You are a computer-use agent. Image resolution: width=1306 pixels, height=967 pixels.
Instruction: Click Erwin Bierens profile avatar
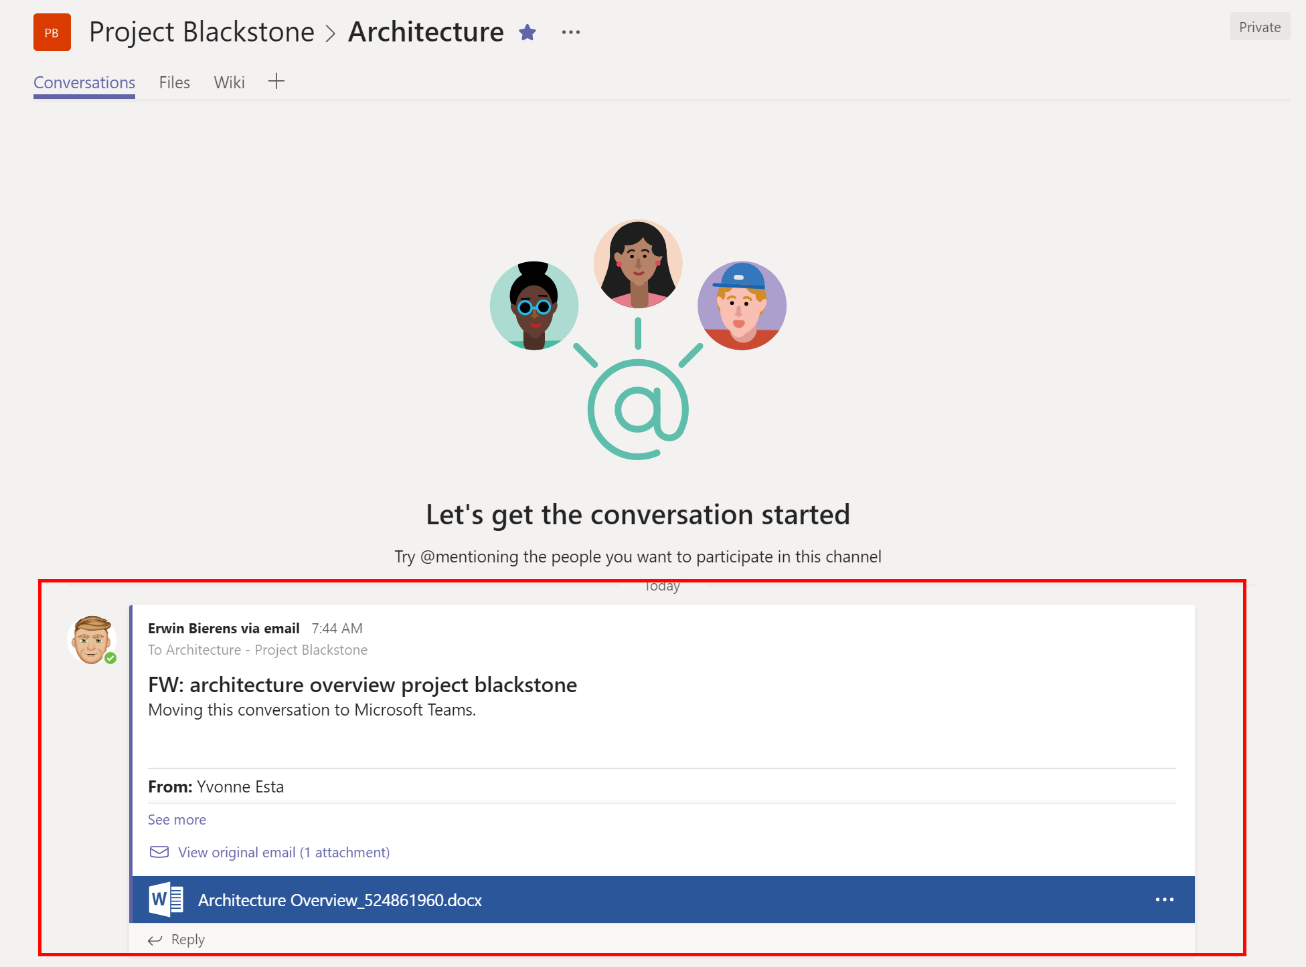92,640
